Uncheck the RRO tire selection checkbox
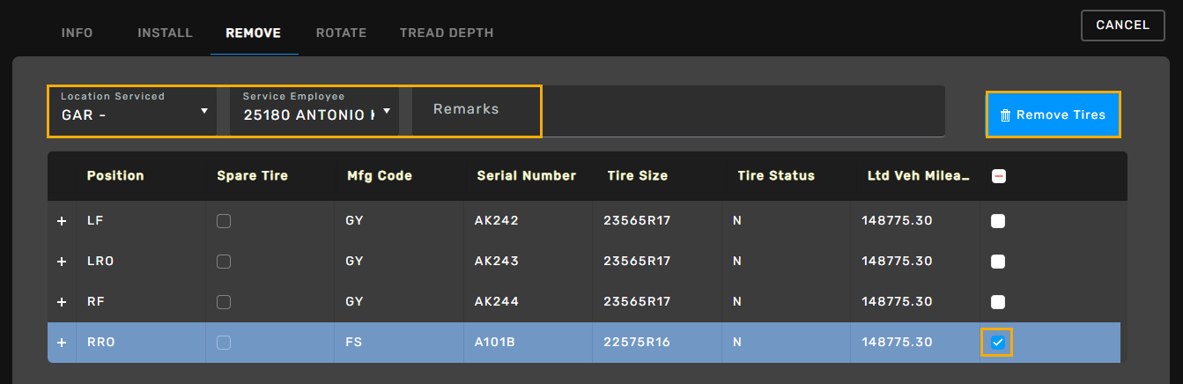This screenshot has height=384, width=1183. 998,343
